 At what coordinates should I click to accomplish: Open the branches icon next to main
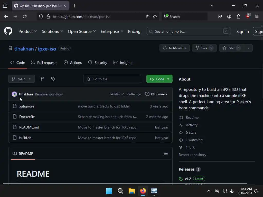click(42, 79)
